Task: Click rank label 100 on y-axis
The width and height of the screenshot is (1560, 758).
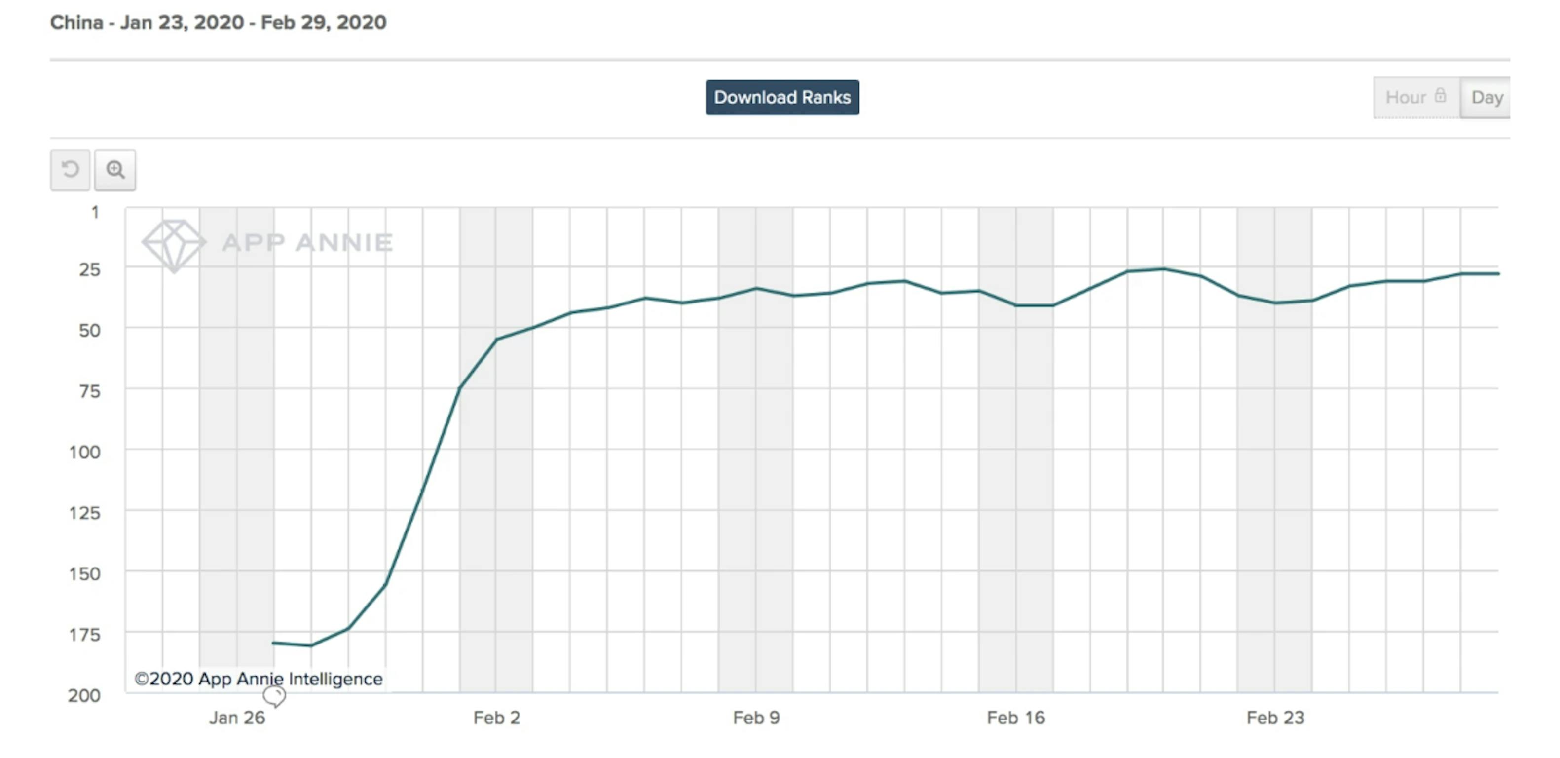Action: pyautogui.click(x=85, y=452)
